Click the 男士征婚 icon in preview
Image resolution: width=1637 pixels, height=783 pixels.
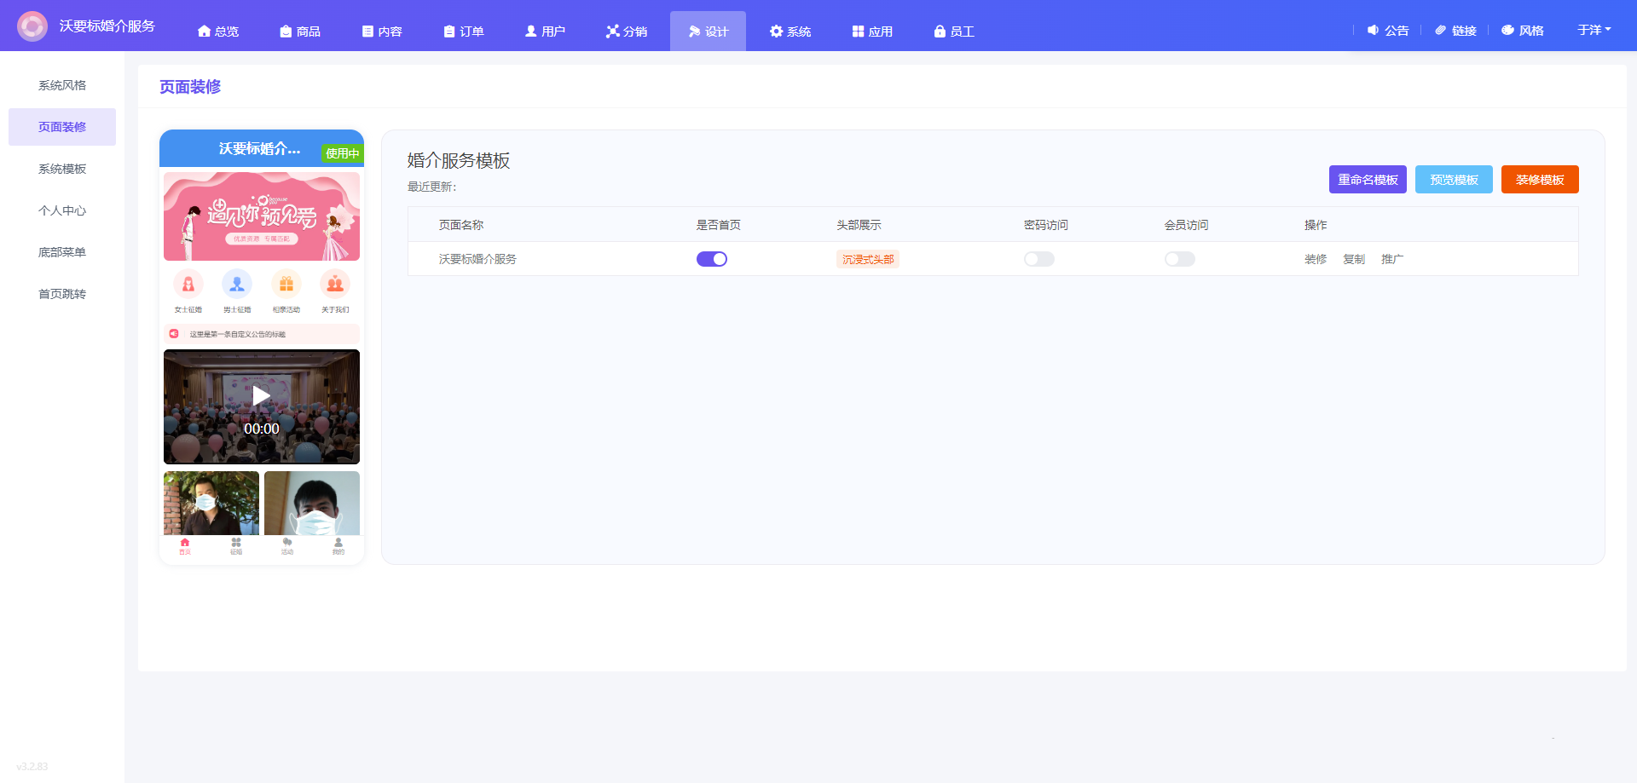tap(237, 284)
